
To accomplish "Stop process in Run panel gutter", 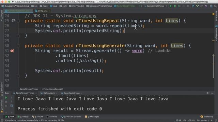I will tap(6, 102).
